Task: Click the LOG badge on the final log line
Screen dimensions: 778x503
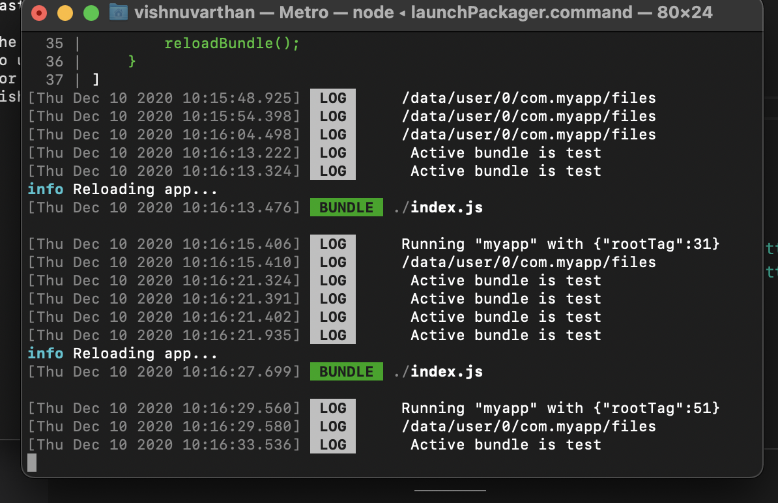Action: 332,444
